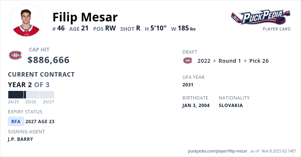This screenshot has width=301, height=157.
Task: Click the contract year progress bar
Action: click(31, 95)
